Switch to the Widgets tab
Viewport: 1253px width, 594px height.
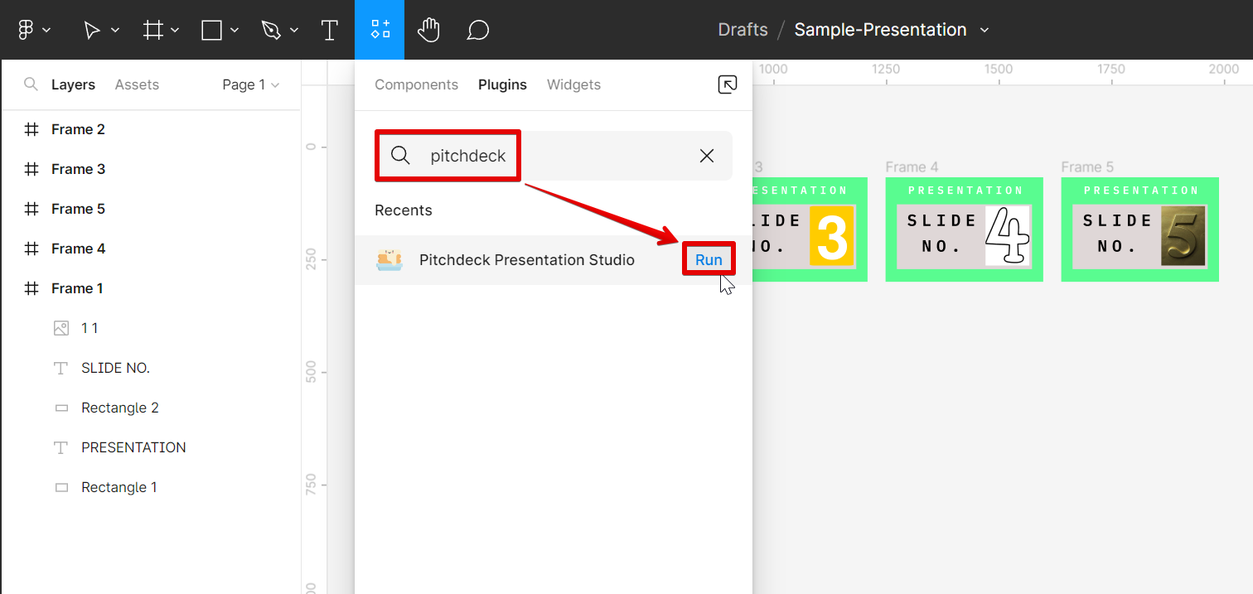(573, 85)
